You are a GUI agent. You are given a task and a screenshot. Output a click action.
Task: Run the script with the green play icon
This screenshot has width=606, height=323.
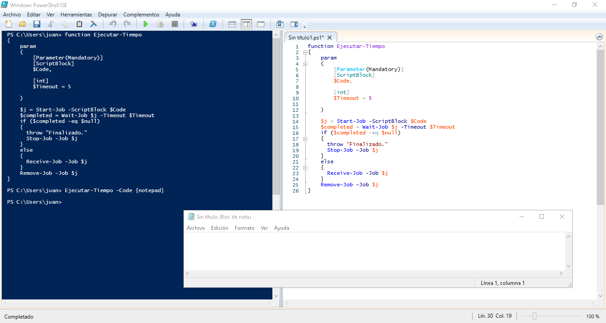[145, 24]
